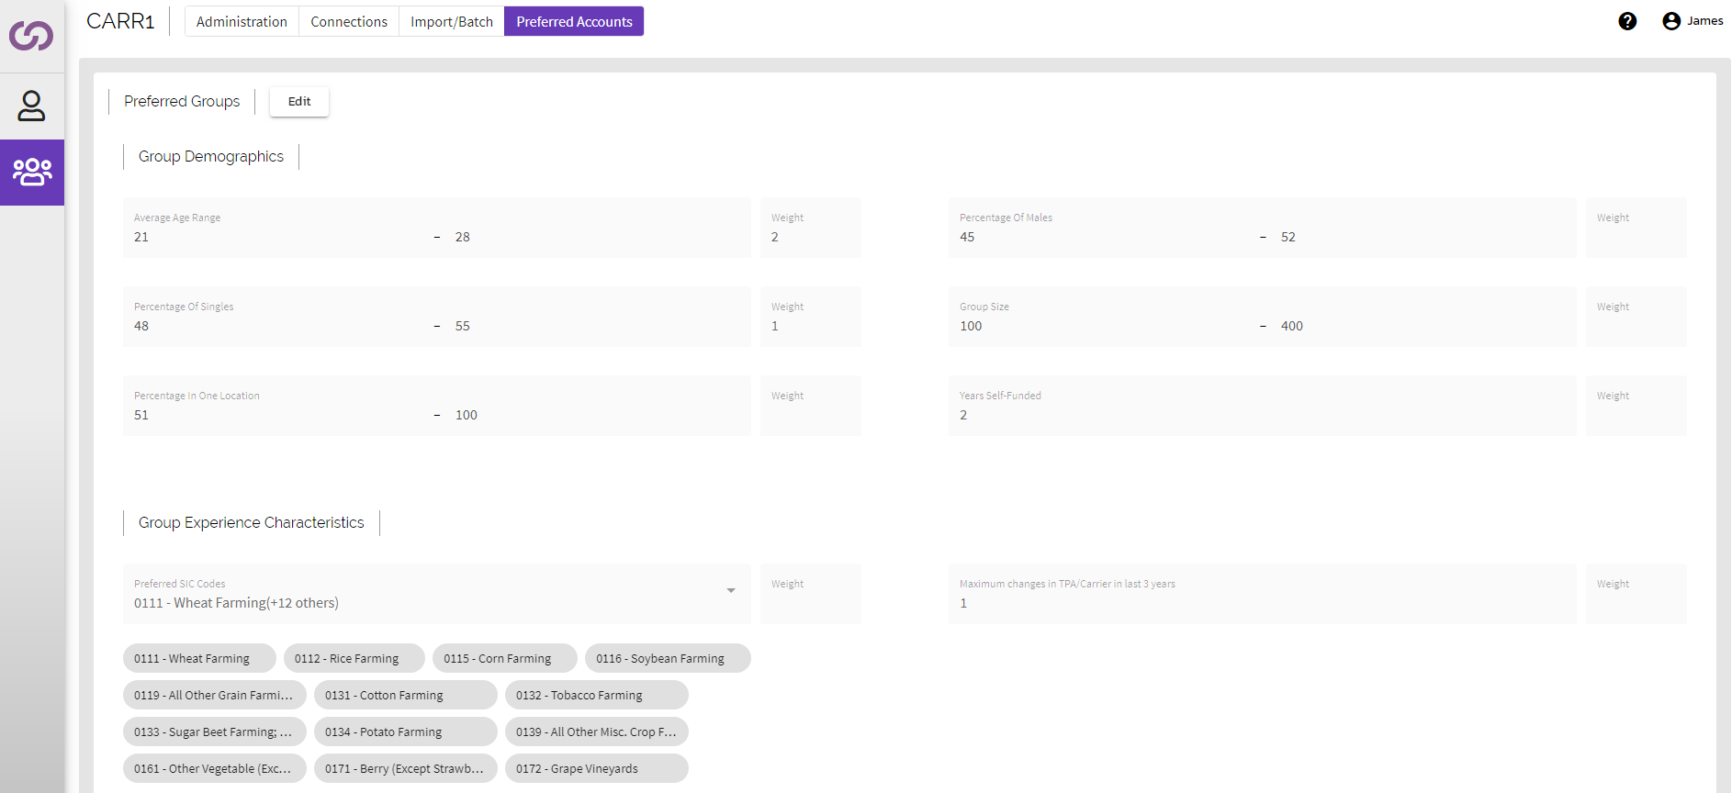Open the help question mark icon

(1626, 21)
